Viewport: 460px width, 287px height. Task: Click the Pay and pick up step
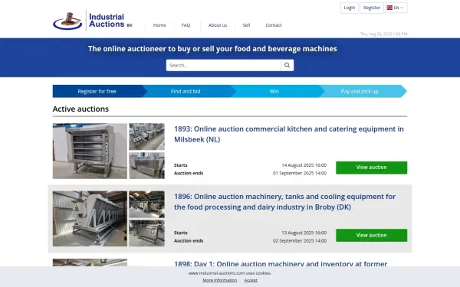tap(360, 91)
